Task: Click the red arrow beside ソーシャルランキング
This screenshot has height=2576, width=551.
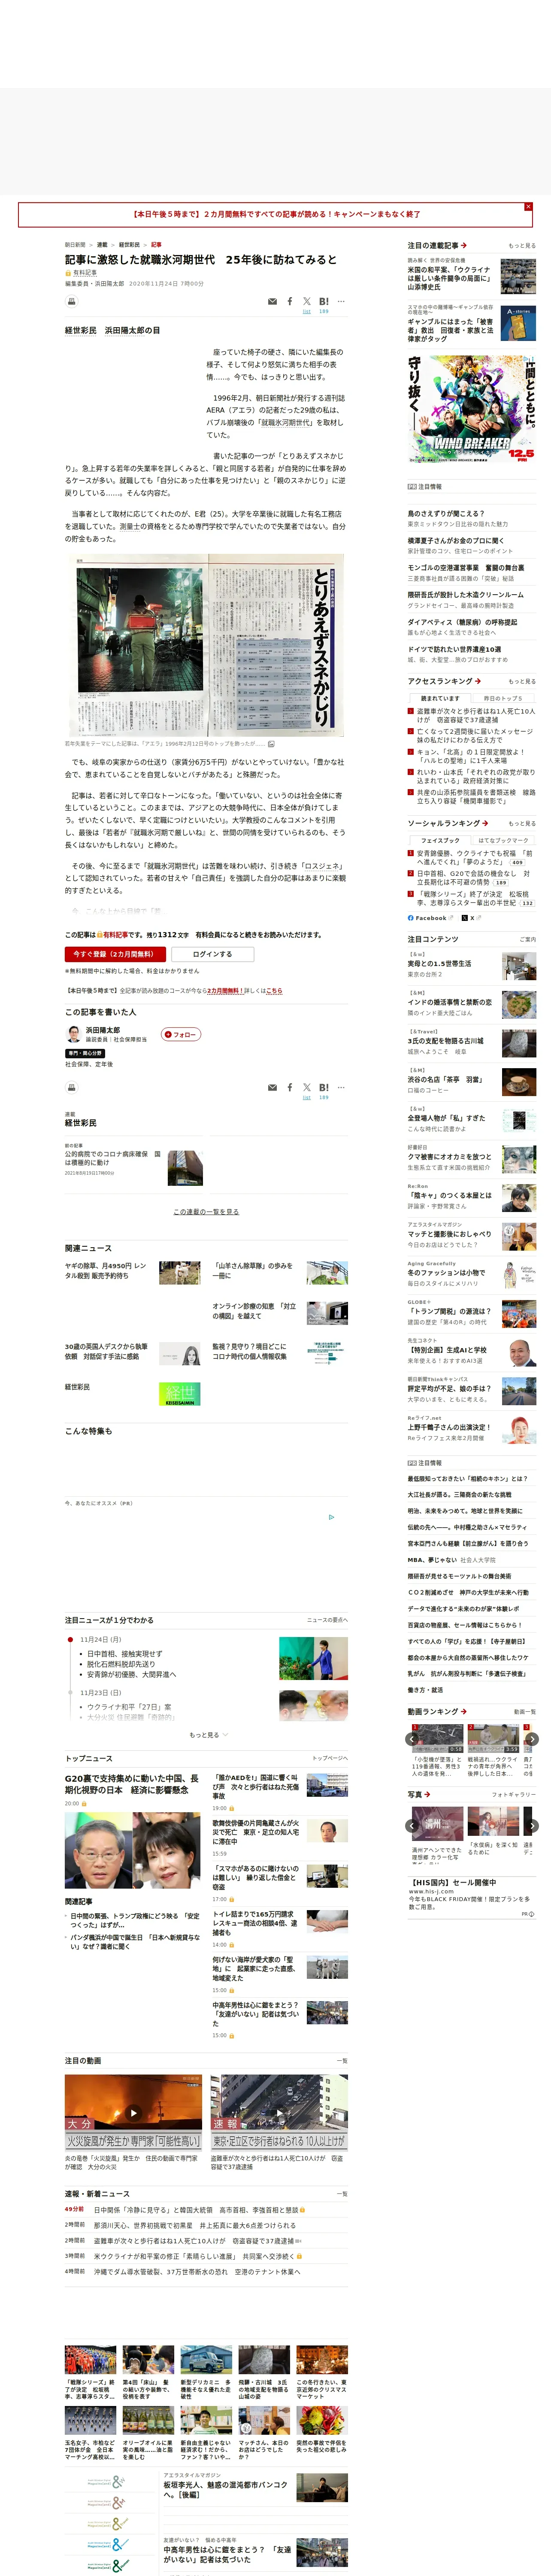Action: pos(485,823)
